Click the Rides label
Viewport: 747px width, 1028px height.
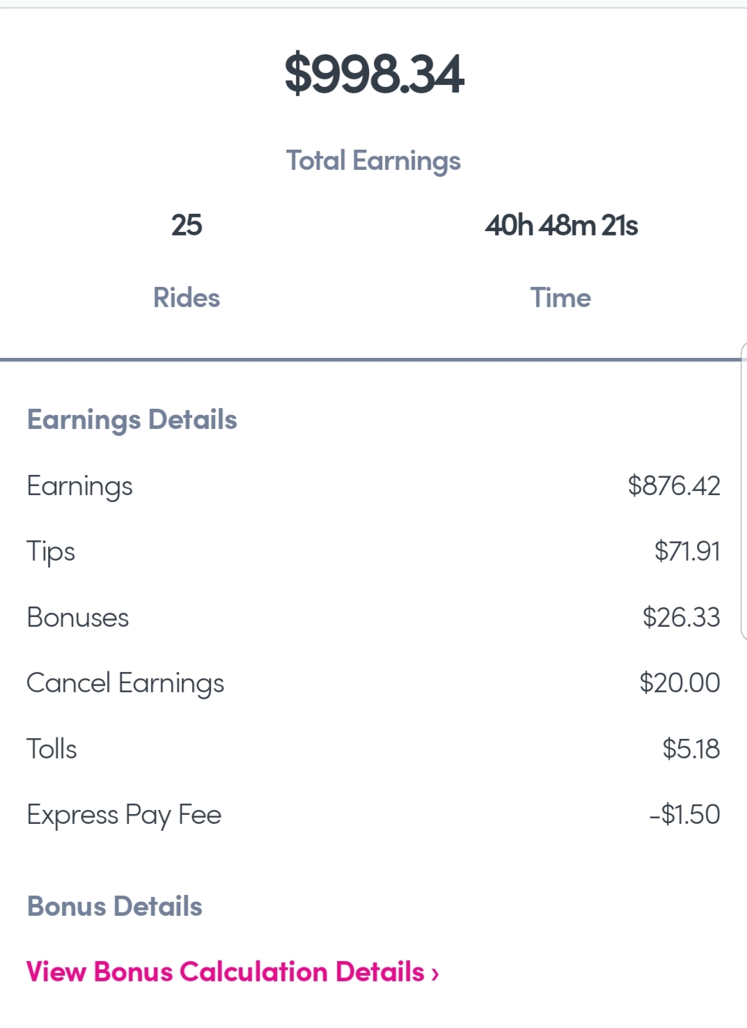pos(187,298)
